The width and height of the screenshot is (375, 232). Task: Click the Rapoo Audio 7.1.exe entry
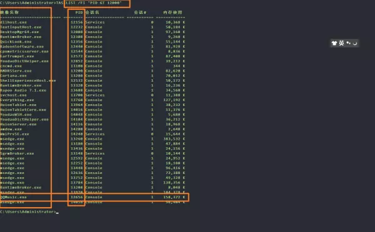(23, 90)
